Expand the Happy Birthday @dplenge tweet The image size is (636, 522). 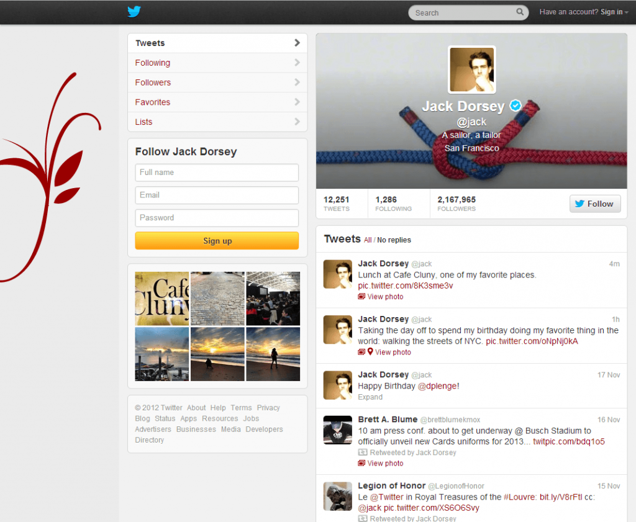[x=370, y=397]
